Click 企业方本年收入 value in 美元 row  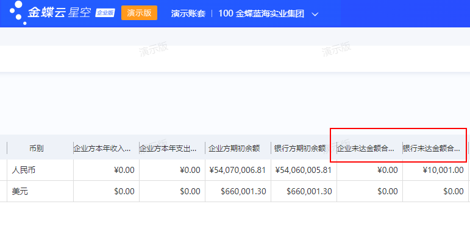[x=107, y=191]
